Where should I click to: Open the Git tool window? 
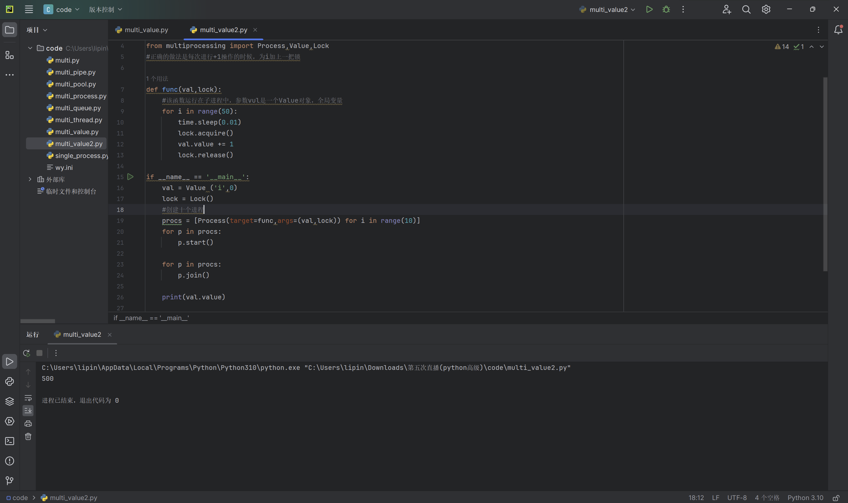pos(10,480)
